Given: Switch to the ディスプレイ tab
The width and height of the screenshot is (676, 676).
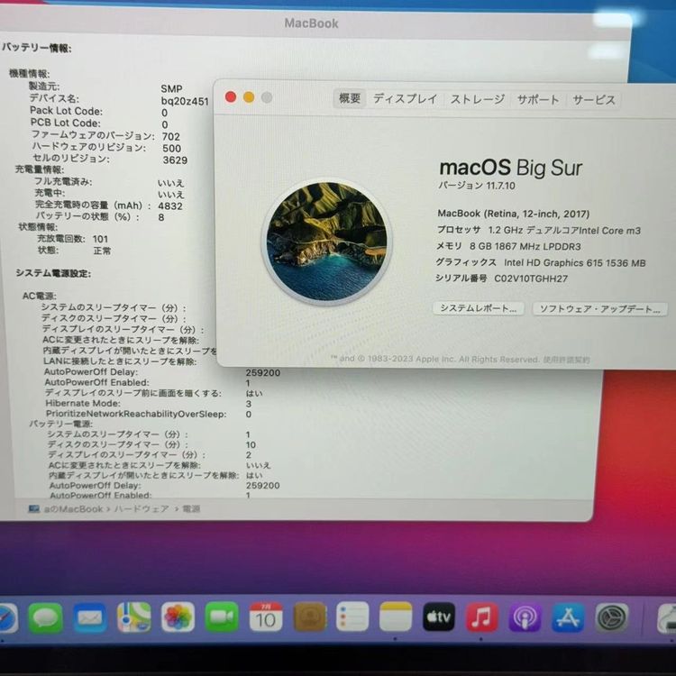Looking at the screenshot, I should point(405,99).
